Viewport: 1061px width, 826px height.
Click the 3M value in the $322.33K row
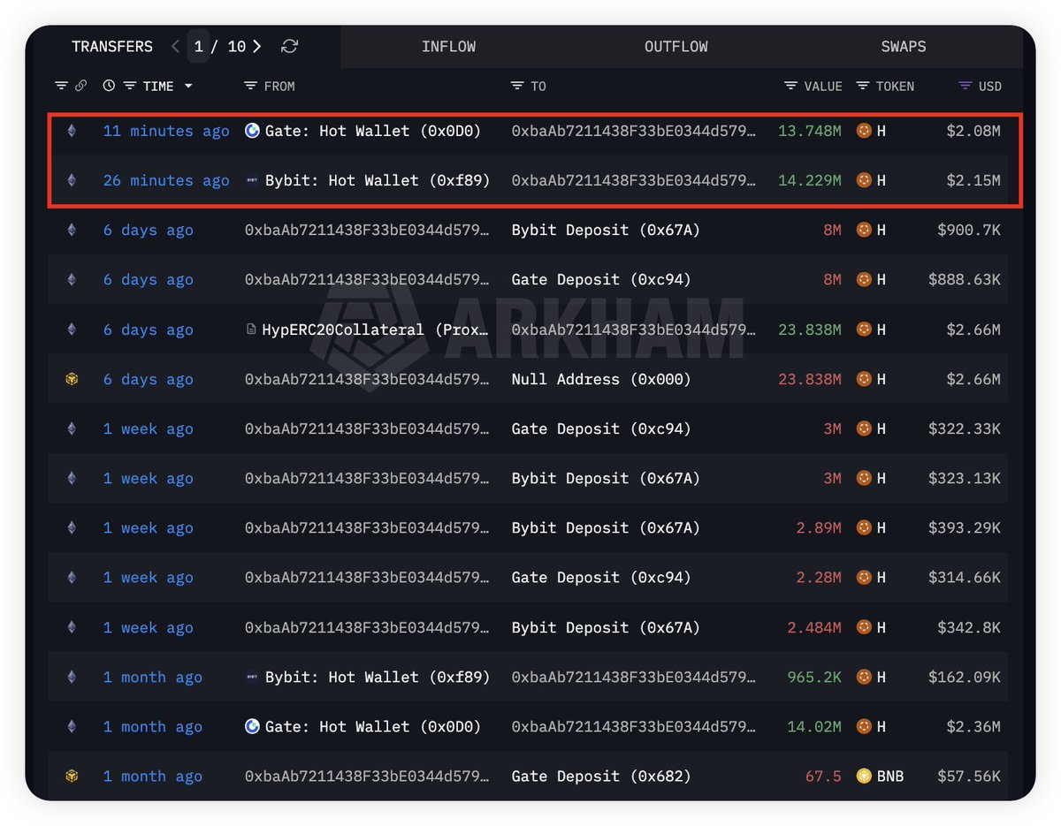[x=832, y=428]
